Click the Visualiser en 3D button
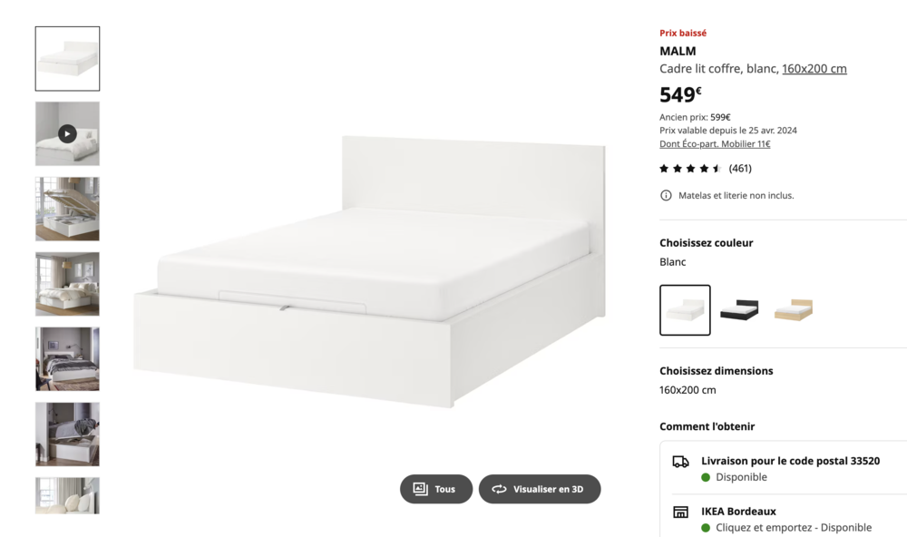Viewport: 907px width, 537px height. [x=540, y=489]
